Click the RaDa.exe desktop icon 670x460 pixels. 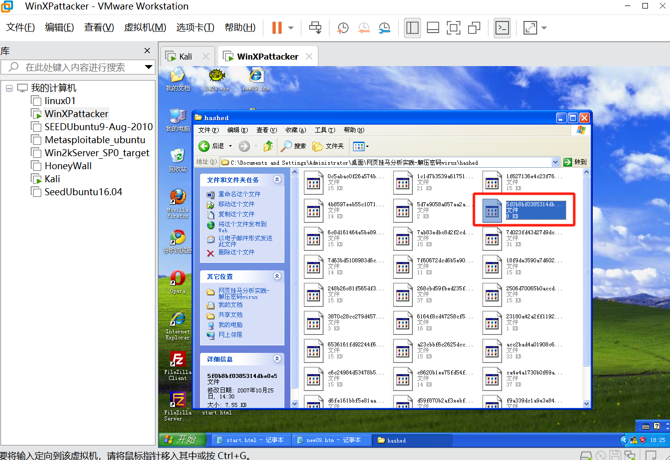(217, 80)
